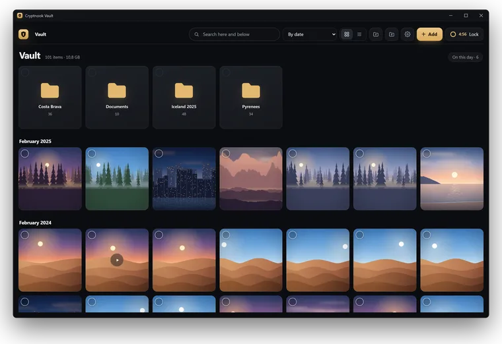Minimize the Cryptnook Vault window
Image resolution: width=502 pixels, height=344 pixels.
tap(450, 16)
